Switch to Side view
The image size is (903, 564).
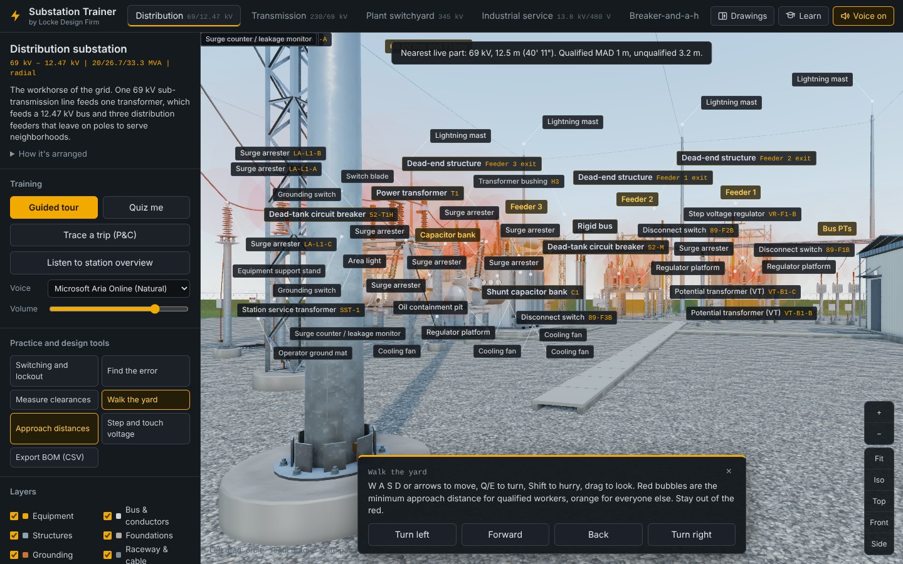click(879, 544)
